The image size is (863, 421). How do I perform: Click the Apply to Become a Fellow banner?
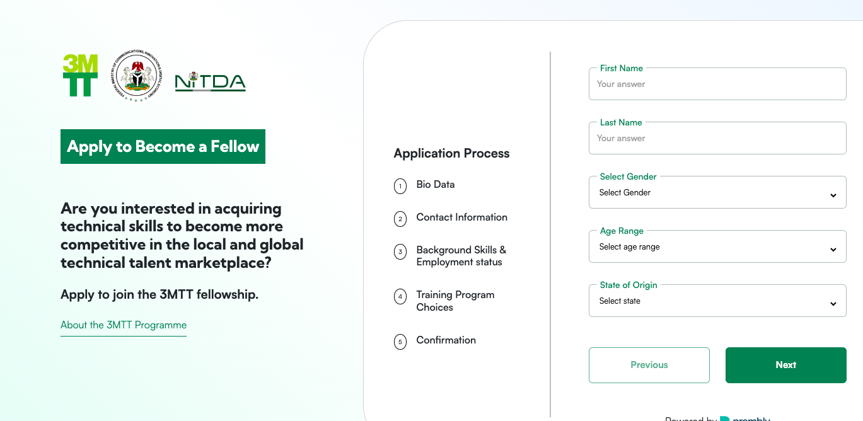[163, 146]
